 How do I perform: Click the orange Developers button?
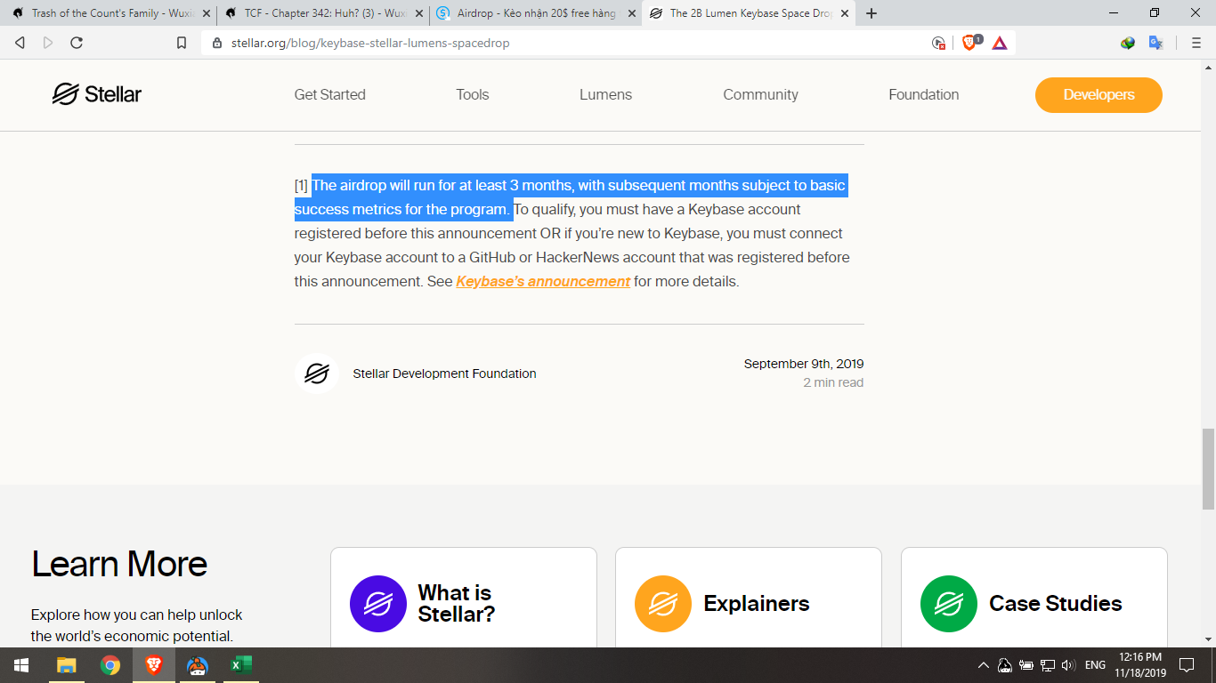1098,95
